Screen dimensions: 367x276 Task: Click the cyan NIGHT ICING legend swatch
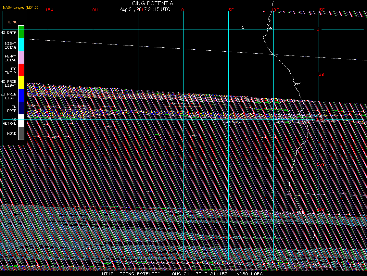(21, 45)
